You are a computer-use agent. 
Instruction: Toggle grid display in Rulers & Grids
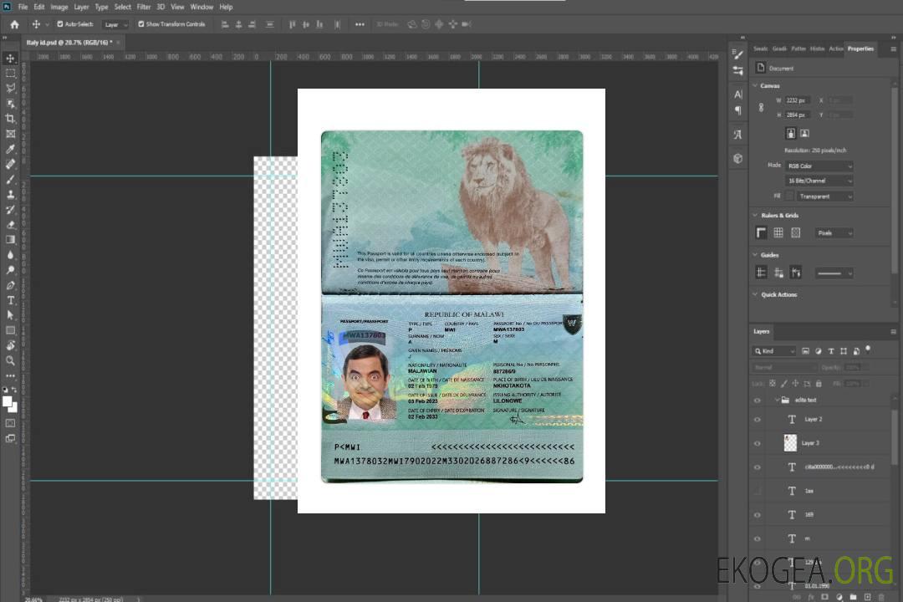pos(778,232)
